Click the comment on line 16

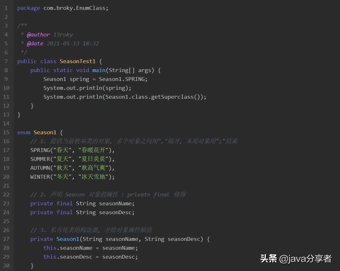click(134, 141)
